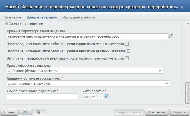
Task: Click scrollbar down arrow
Action: point(188,106)
